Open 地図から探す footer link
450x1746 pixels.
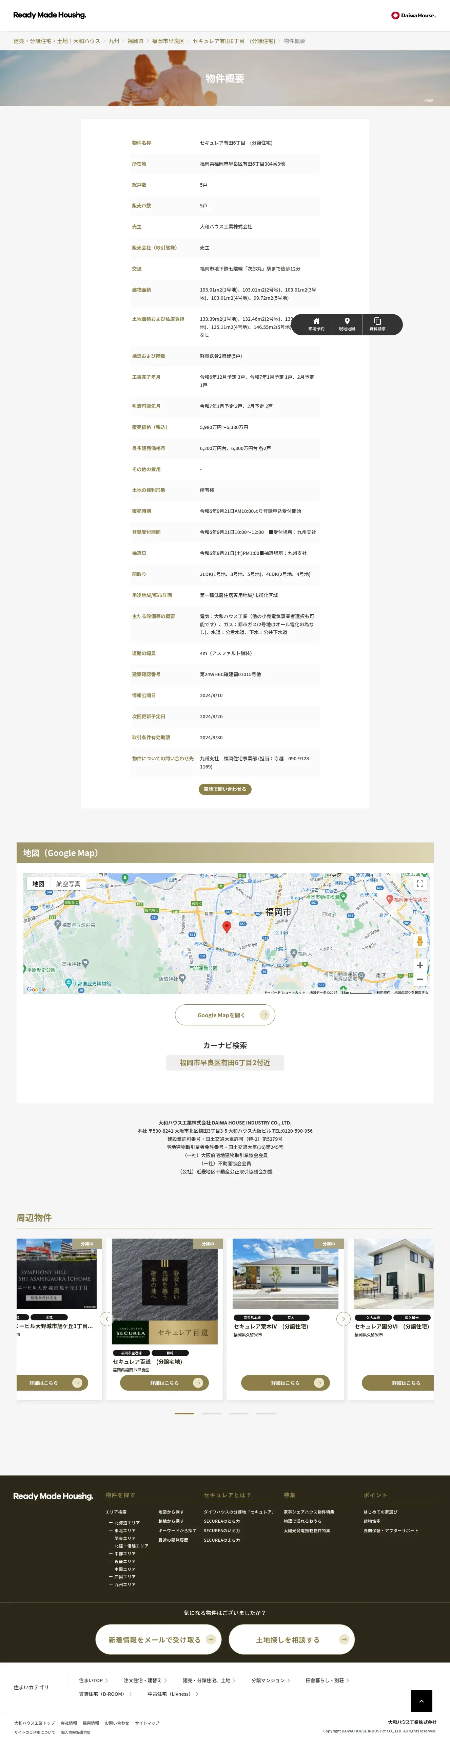coord(171,1512)
